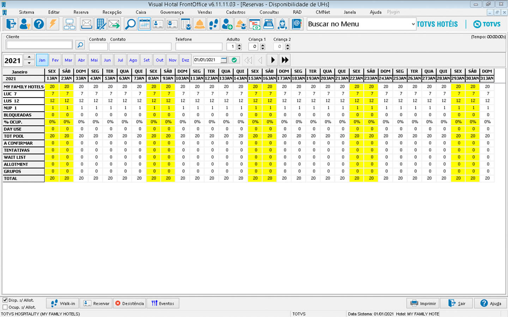This screenshot has width=508, height=317.
Task: Click the orange reception bell icon
Action: 200,24
